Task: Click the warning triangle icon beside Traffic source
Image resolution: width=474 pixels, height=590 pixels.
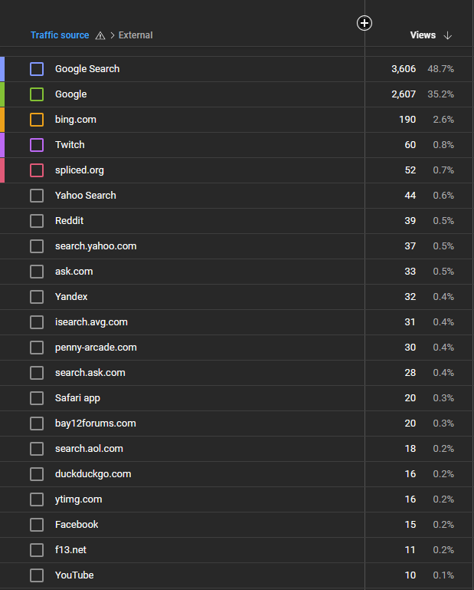Action: [100, 36]
